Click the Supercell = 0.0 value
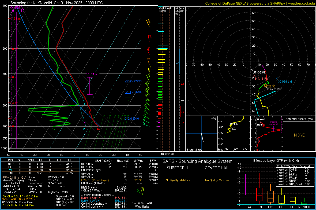Screen dimensions: 316x210 click(x=65, y=196)
